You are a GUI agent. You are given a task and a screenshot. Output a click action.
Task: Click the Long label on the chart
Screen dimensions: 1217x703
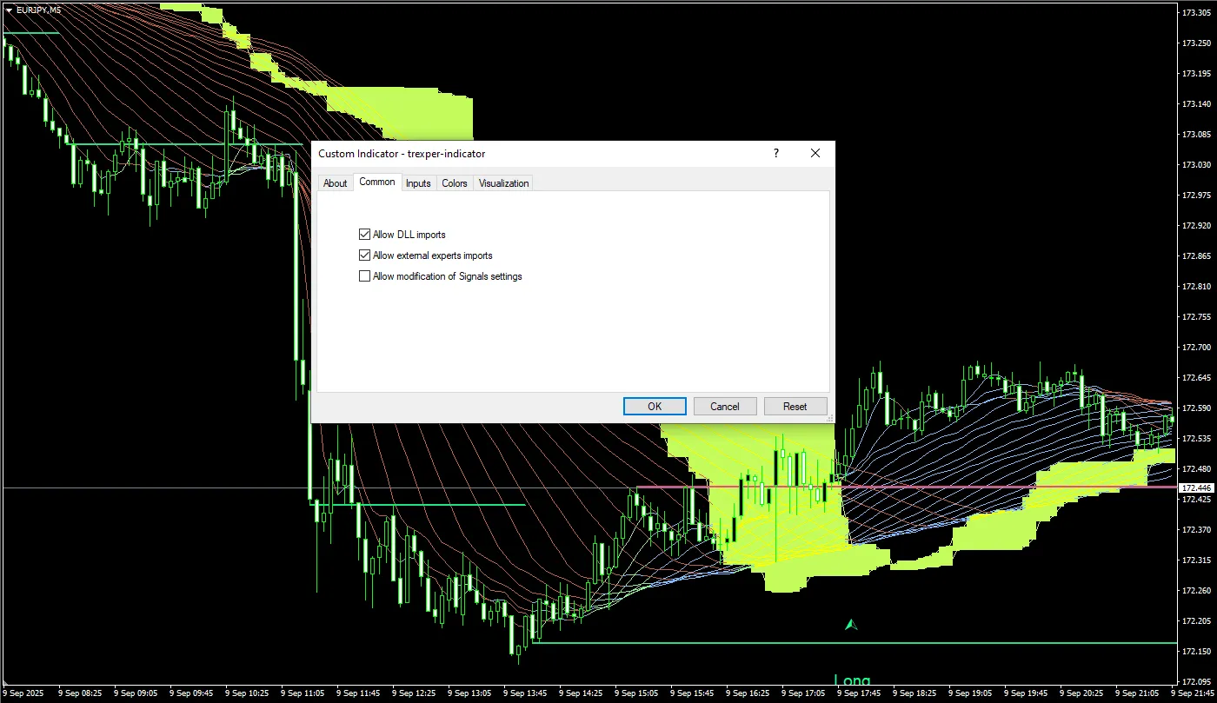852,680
